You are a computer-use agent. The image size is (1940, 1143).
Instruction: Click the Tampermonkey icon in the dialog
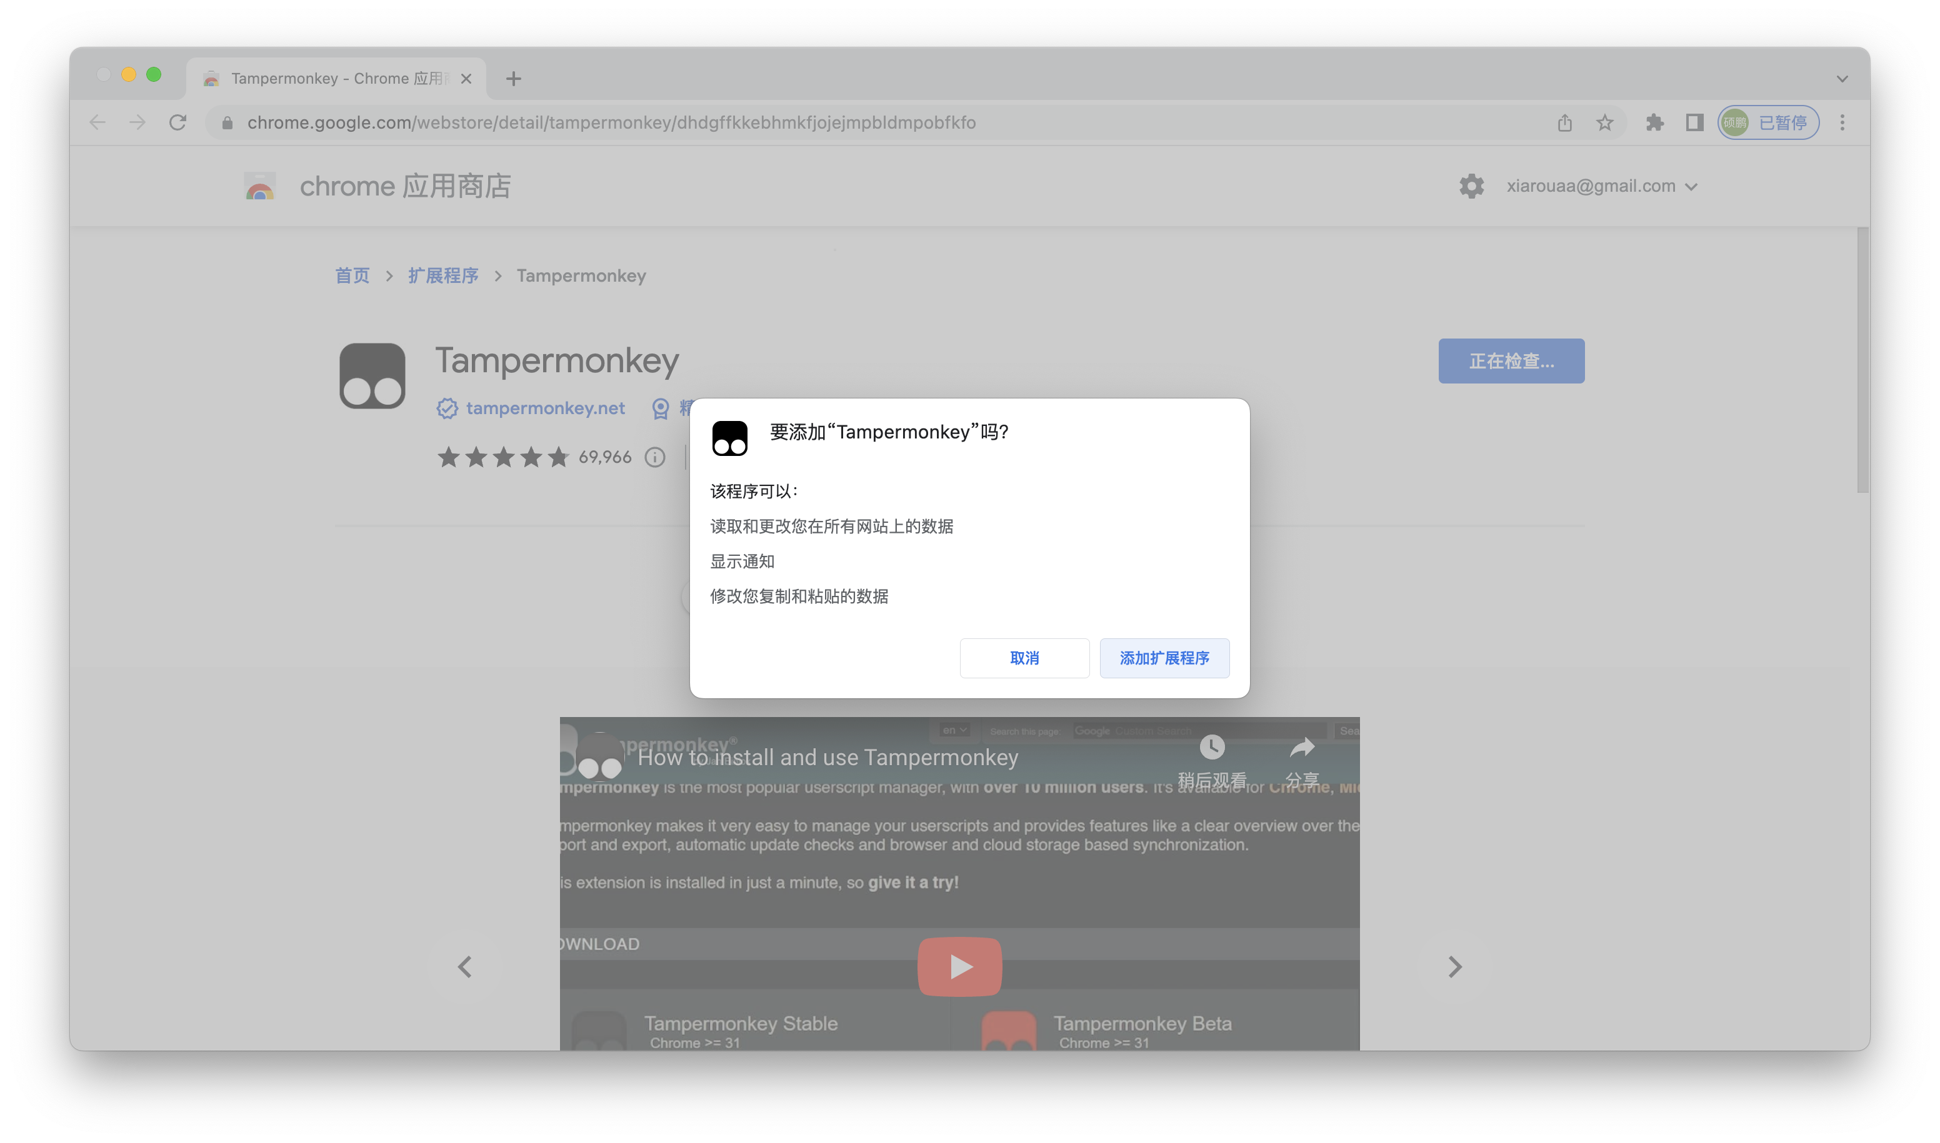pyautogui.click(x=729, y=438)
